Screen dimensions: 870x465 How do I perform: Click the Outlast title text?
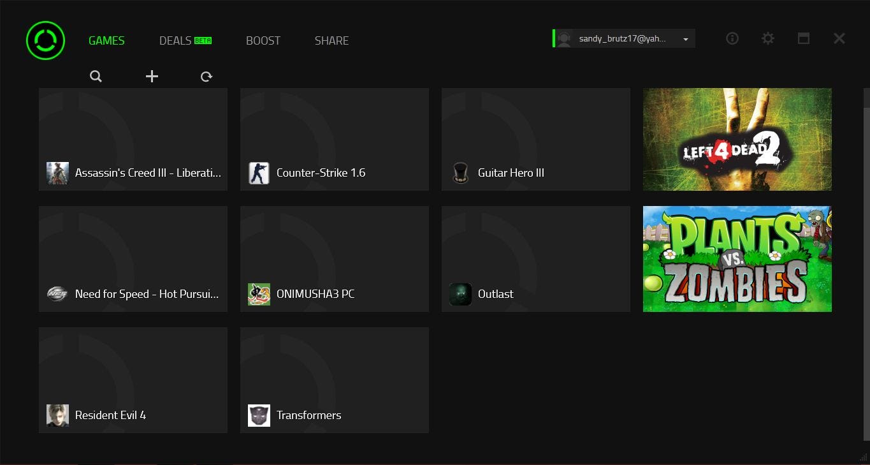[x=496, y=294]
